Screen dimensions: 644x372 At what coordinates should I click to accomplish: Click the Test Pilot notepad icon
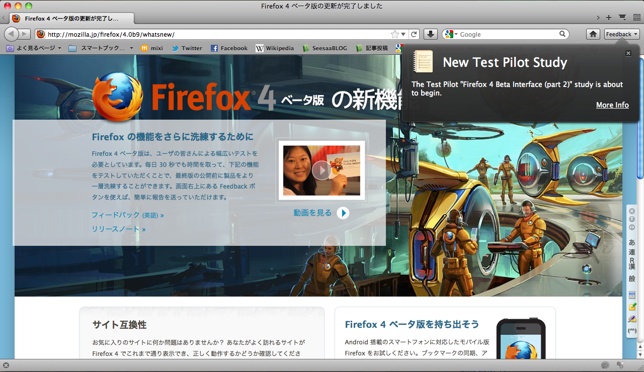click(x=423, y=61)
